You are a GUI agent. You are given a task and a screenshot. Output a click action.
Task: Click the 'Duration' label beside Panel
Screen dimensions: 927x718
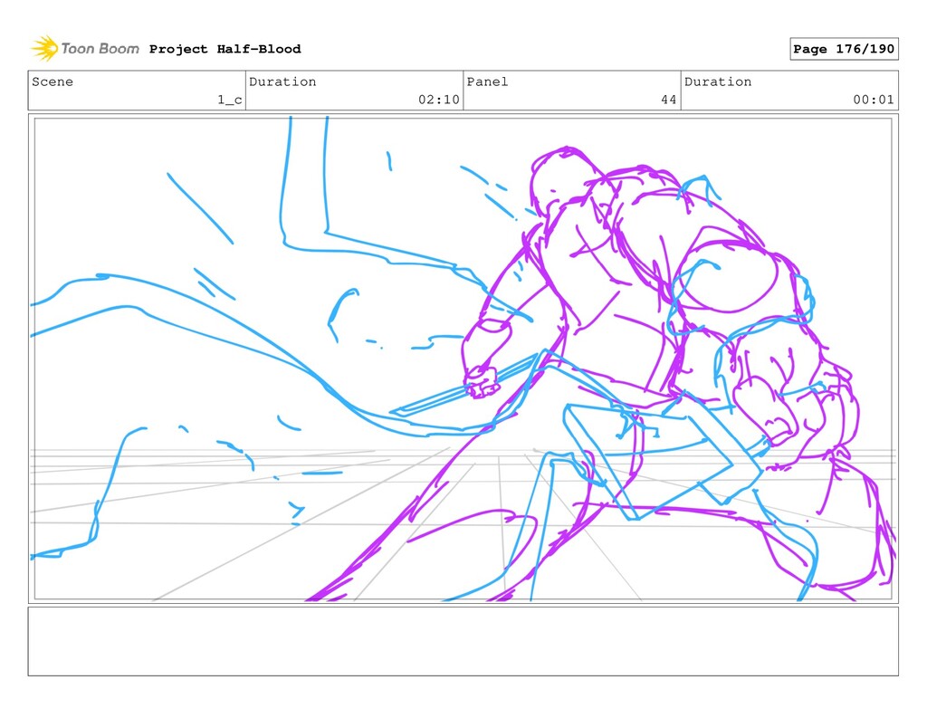718,81
